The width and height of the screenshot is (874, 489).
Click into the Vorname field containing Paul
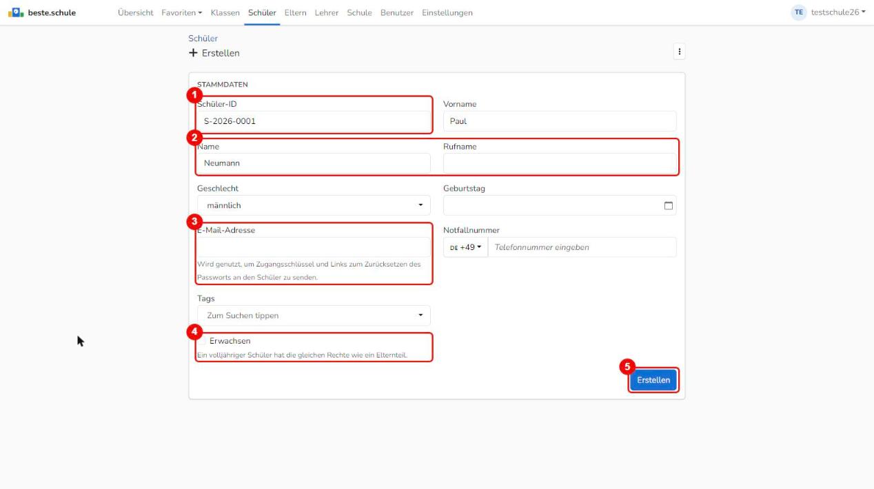[x=560, y=121]
